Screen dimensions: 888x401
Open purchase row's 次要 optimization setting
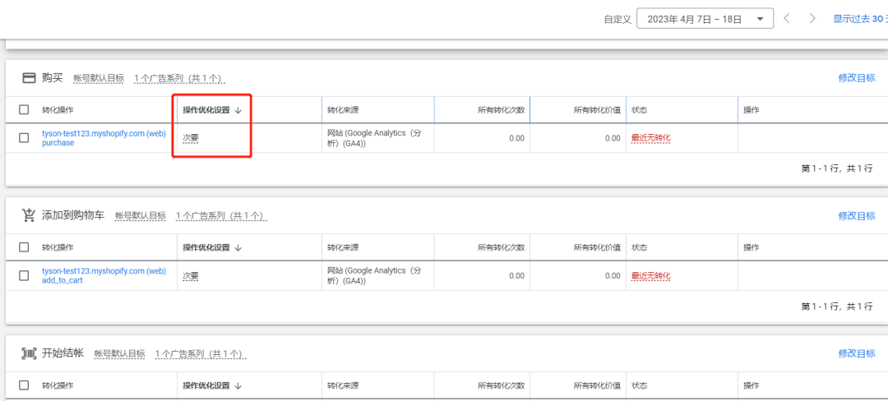point(191,138)
